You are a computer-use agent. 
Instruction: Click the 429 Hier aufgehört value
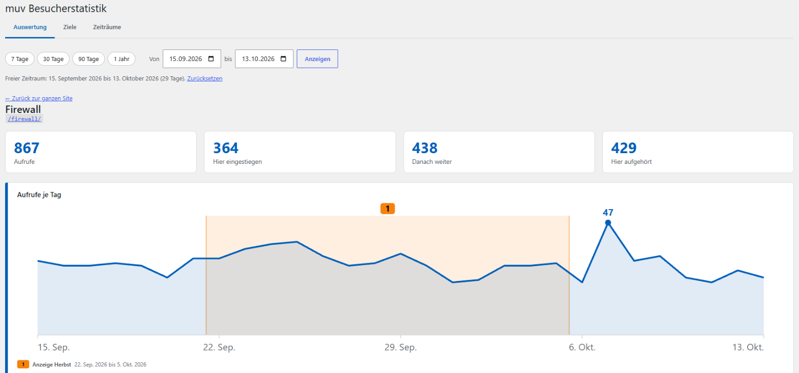coord(624,148)
